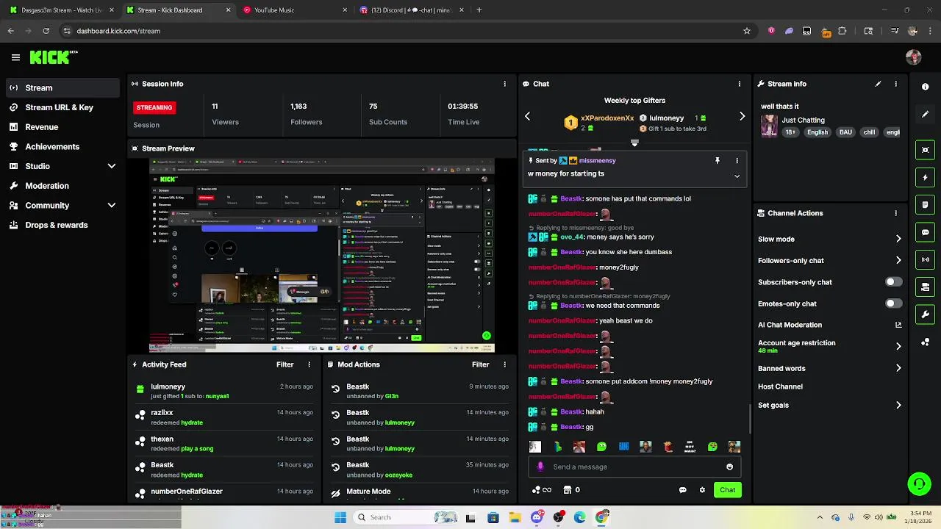The image size is (941, 529).
Task: Click the Kick logo
Action: 53,57
